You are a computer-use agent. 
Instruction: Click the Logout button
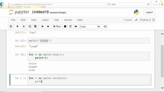click(149, 12)
